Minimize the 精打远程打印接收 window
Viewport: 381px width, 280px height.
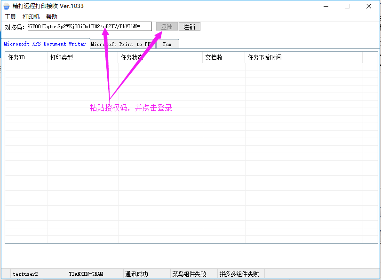click(x=325, y=7)
